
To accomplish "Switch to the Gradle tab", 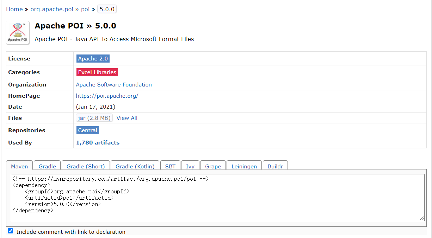I will pos(47,166).
